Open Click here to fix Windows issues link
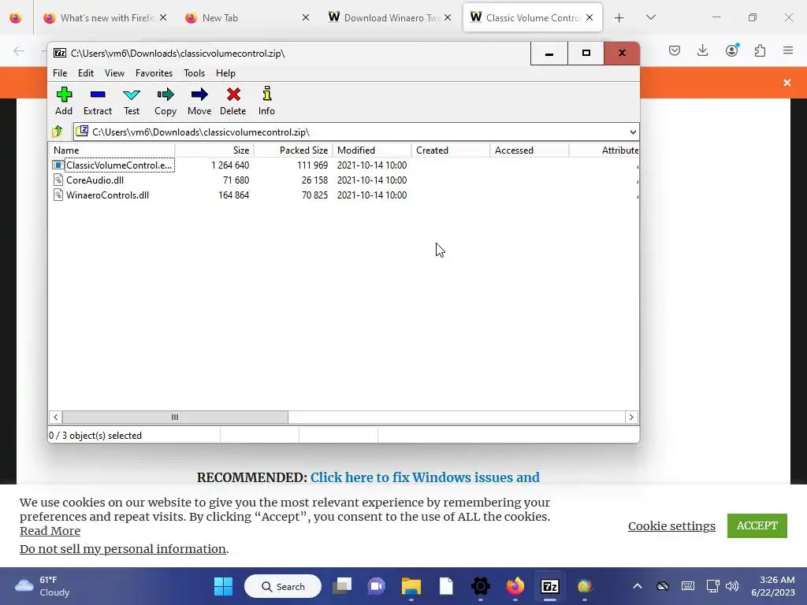 coord(425,477)
